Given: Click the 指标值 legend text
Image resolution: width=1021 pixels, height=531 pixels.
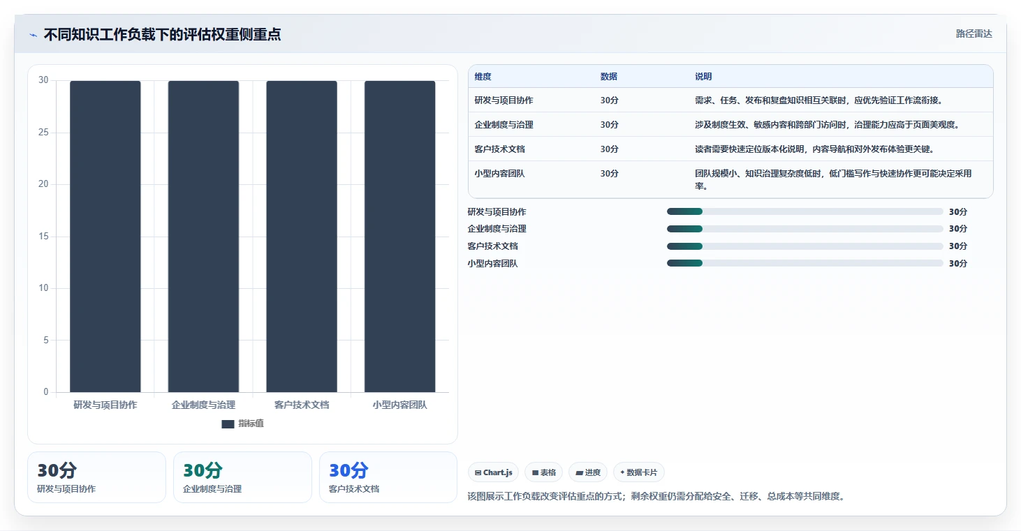Looking at the screenshot, I should (251, 424).
